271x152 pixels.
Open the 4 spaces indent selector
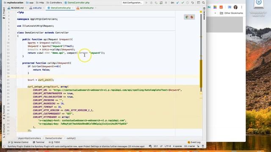pos(177,146)
